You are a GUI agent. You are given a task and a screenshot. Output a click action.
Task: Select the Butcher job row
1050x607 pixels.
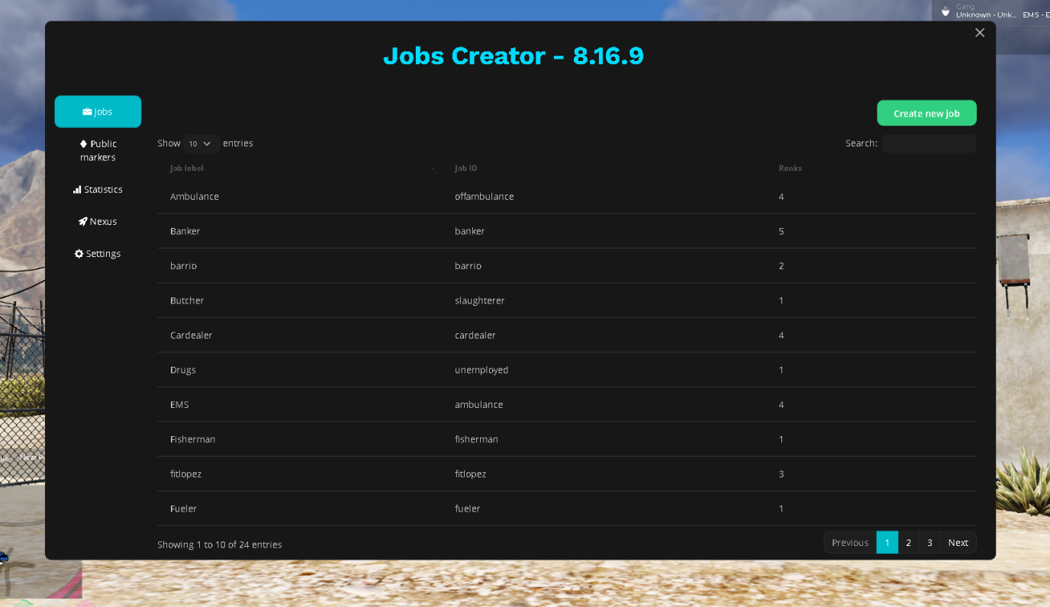pyautogui.click(x=567, y=300)
